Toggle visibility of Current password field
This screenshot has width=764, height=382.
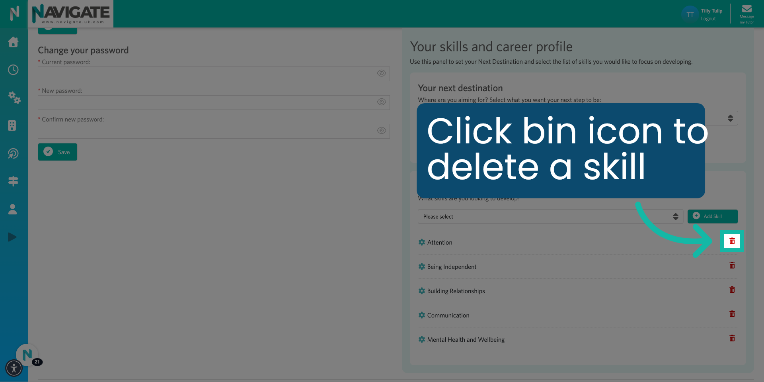point(382,73)
